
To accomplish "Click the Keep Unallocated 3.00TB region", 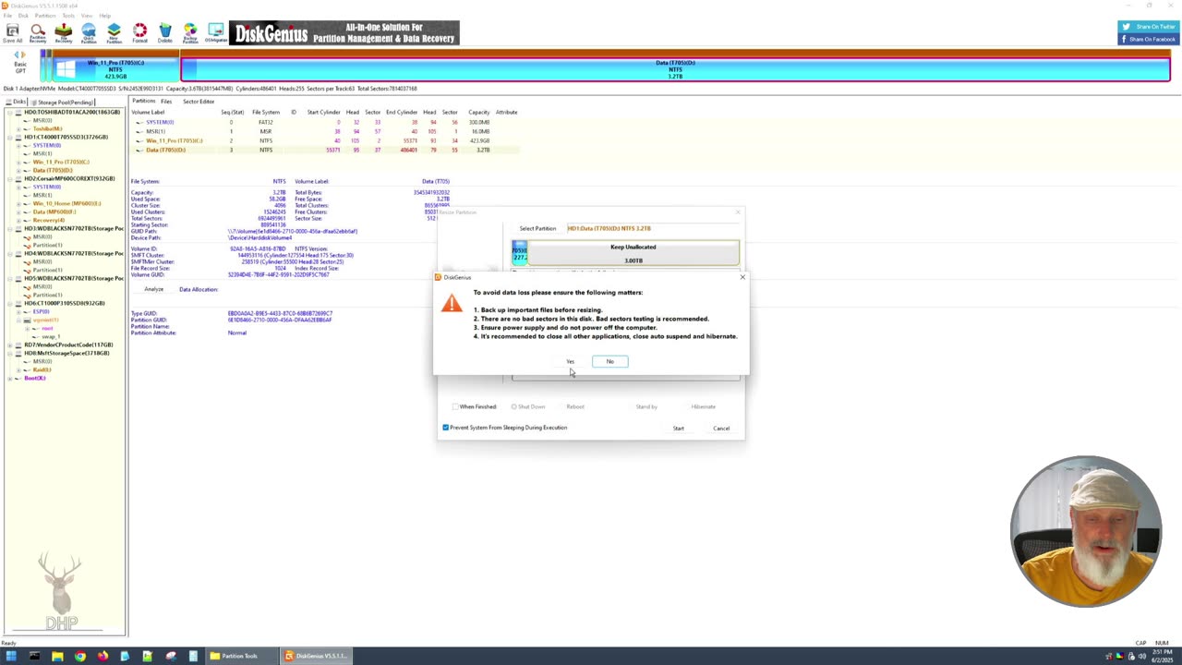I will (633, 253).
